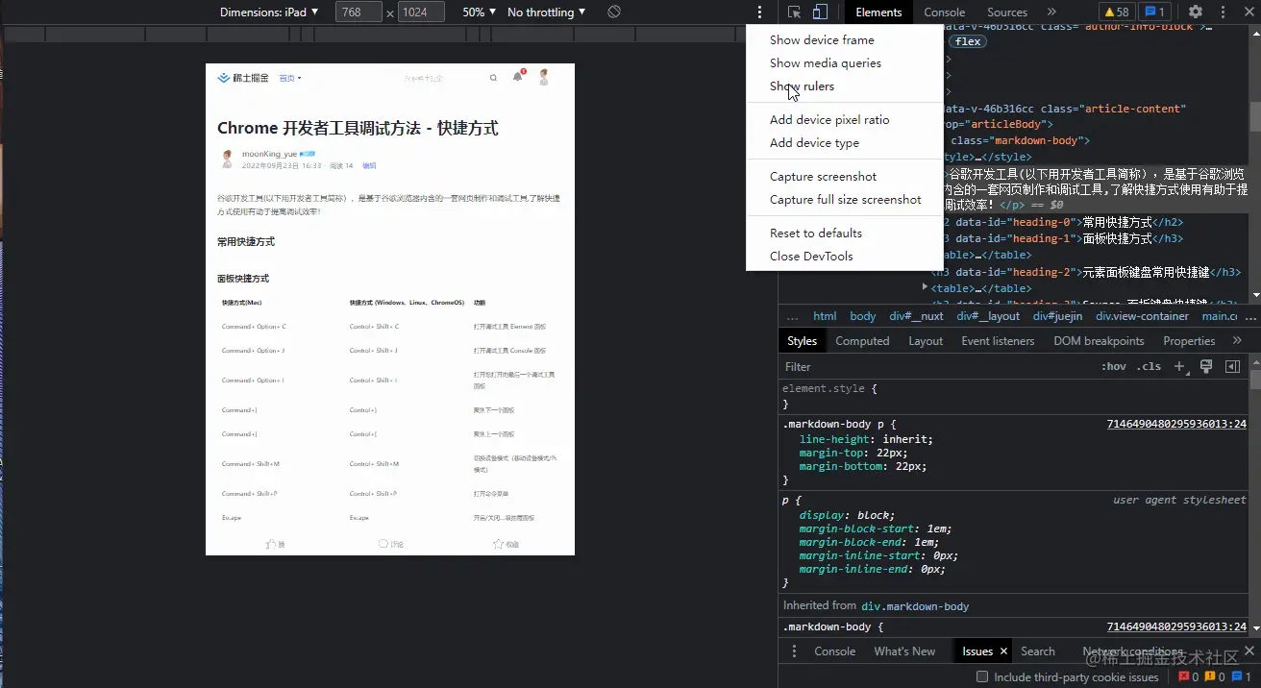This screenshot has height=688, width=1261.
Task: Click div.markdown-body inherited-from link
Action: tap(915, 606)
